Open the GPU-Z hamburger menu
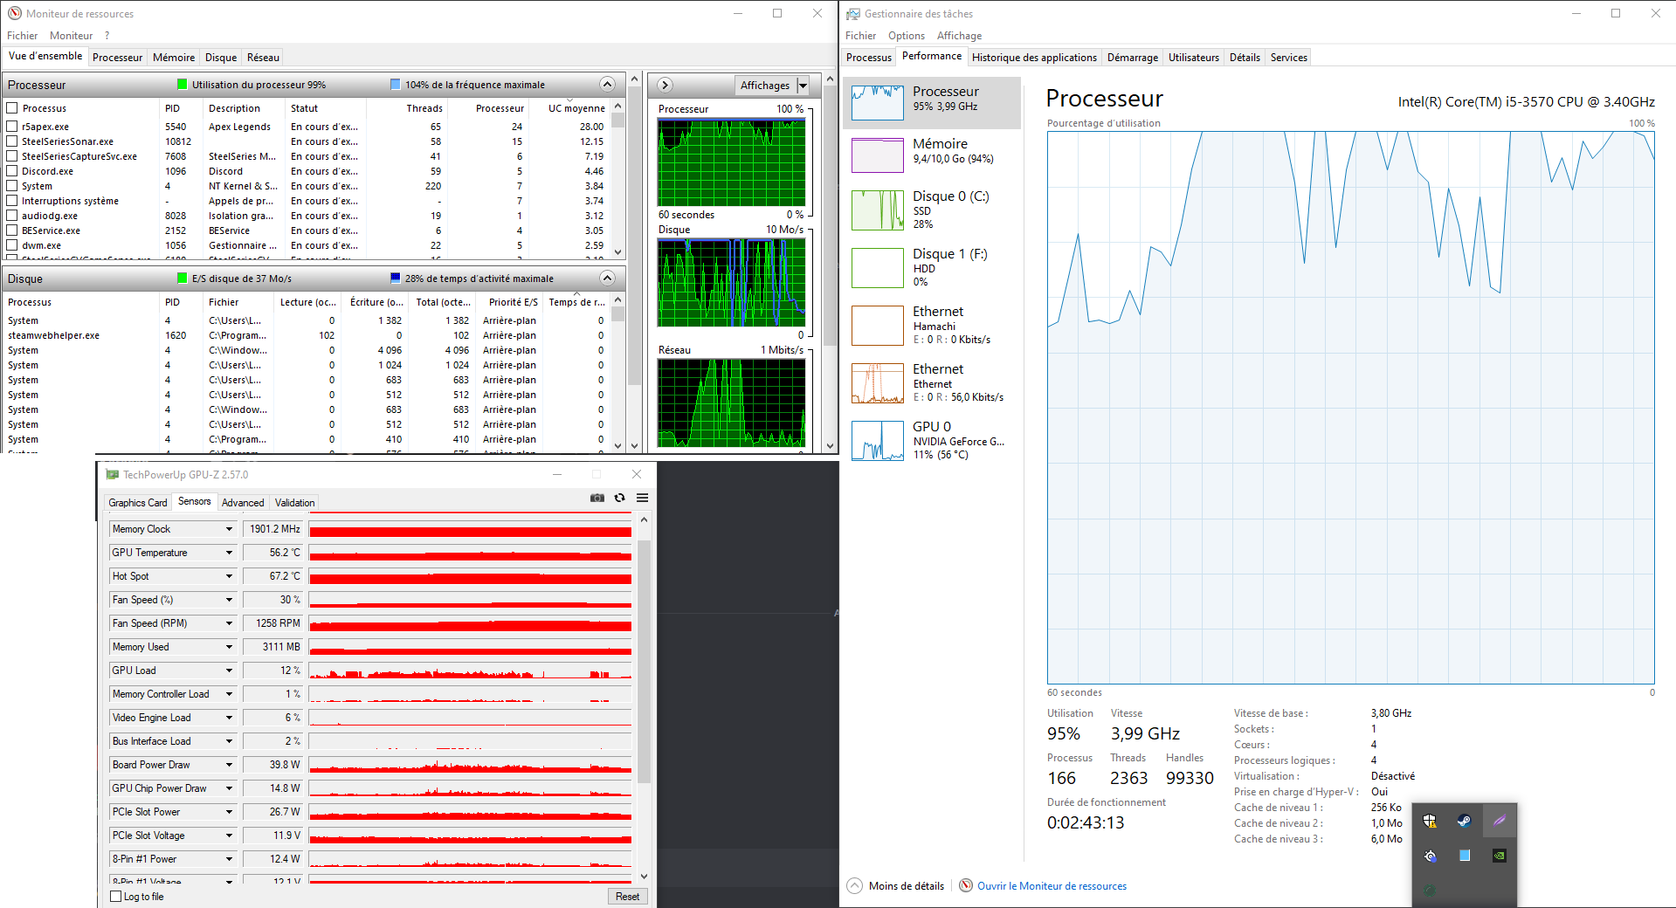 coord(643,498)
